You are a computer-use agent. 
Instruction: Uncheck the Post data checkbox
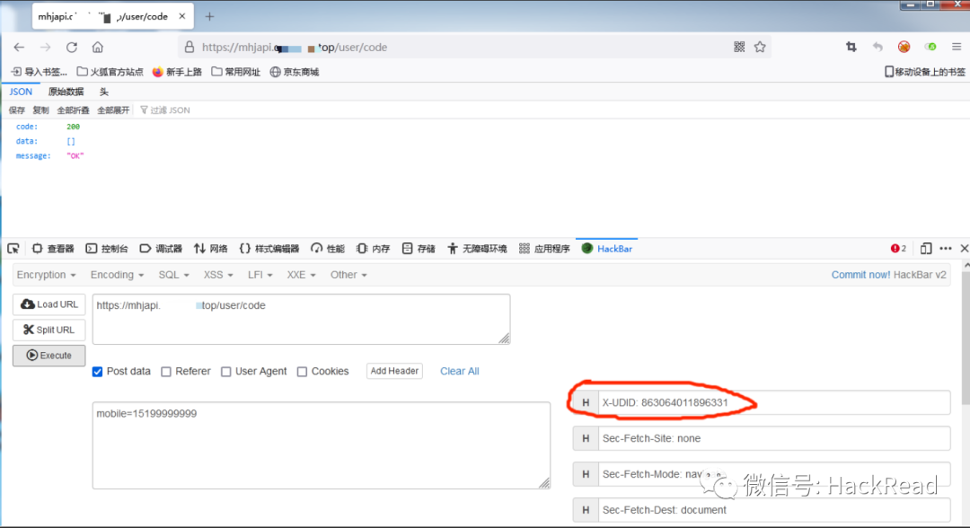pyautogui.click(x=97, y=372)
